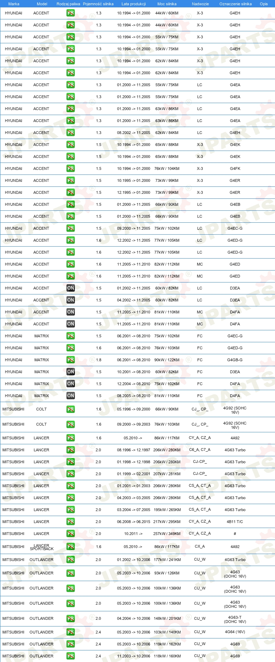Select the 76kW / 104KM power cell
Screen dimensions: 275x662
pyautogui.click(x=167, y=168)
